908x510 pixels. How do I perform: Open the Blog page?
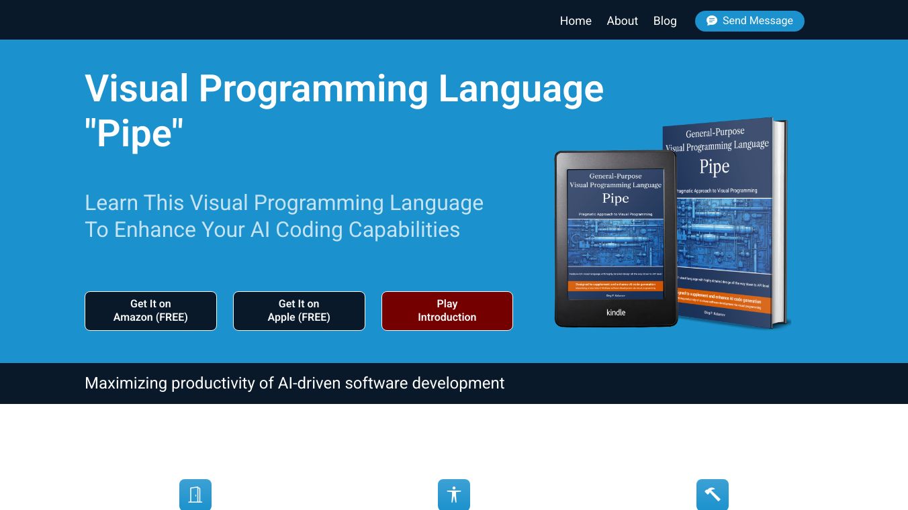665,21
